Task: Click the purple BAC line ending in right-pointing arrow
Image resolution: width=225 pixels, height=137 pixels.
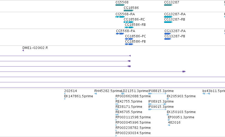Action: pos(93,72)
